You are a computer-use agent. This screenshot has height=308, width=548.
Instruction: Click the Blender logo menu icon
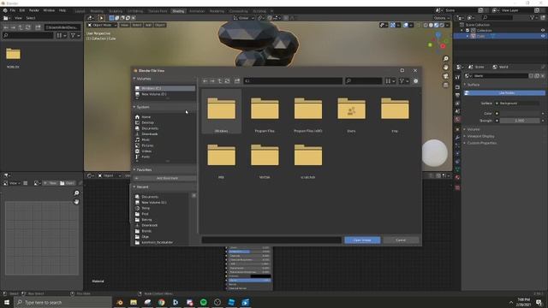click(x=5, y=10)
